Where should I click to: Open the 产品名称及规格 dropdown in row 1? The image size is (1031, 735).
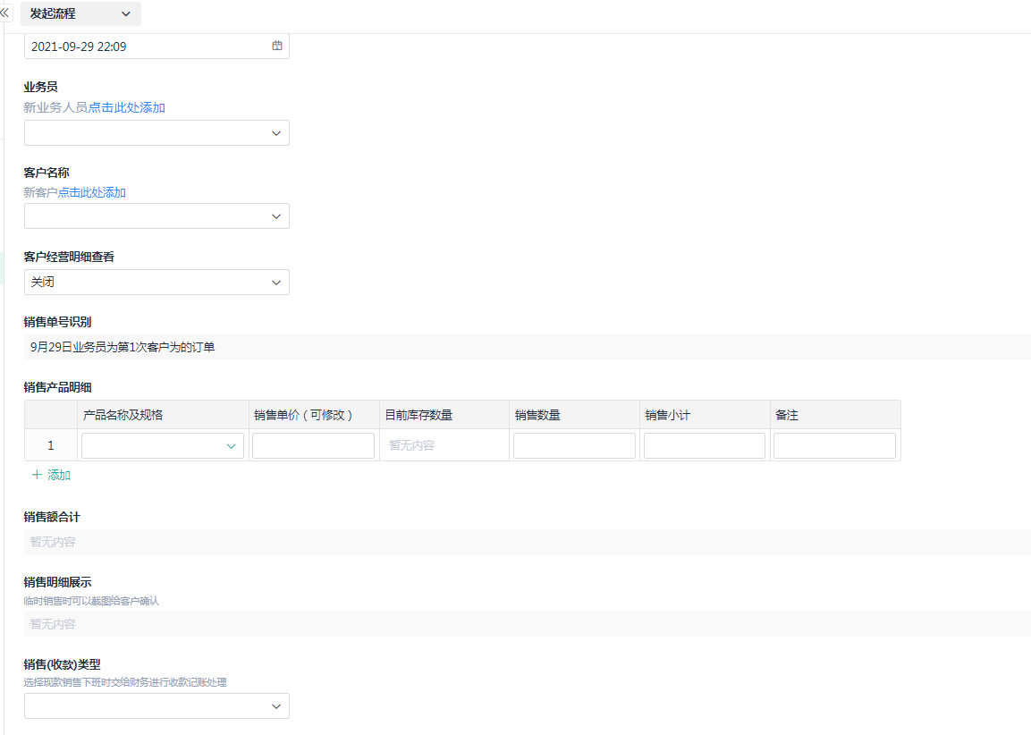coord(162,445)
